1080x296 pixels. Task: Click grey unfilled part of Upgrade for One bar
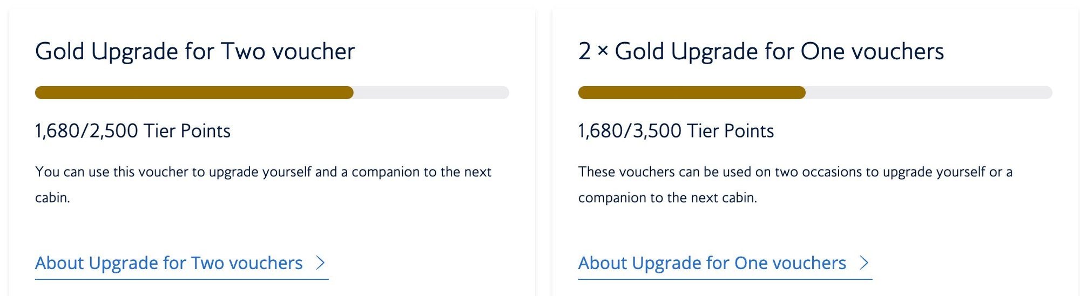click(929, 93)
